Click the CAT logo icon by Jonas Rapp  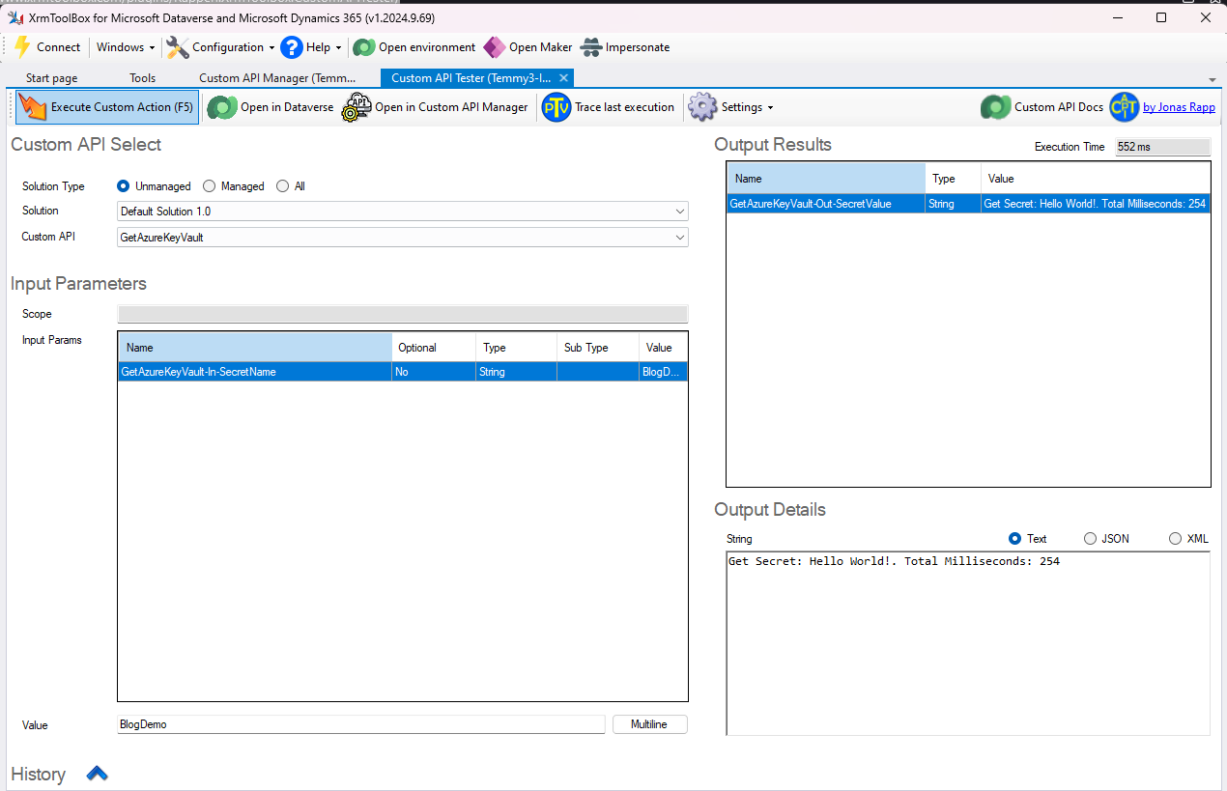point(1125,107)
